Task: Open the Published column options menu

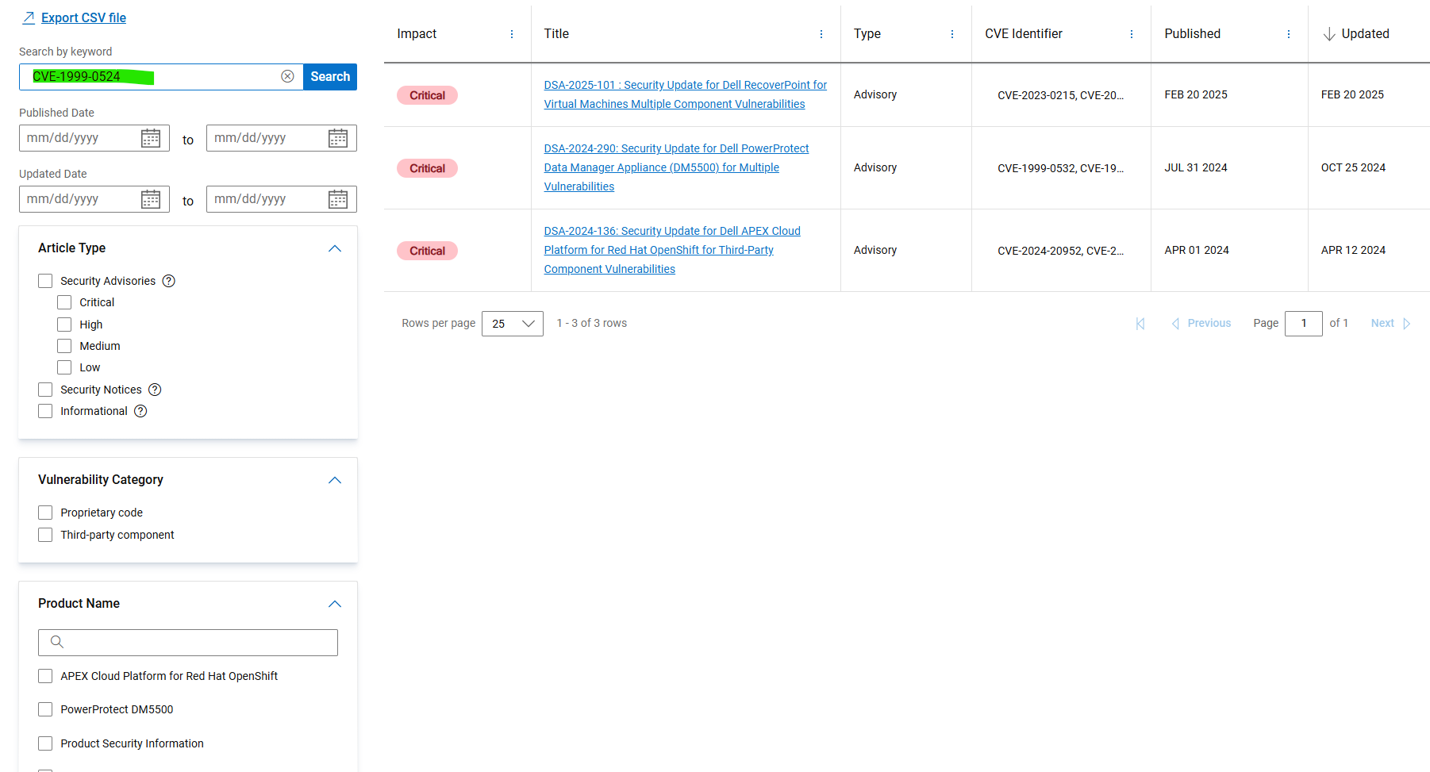Action: click(x=1289, y=34)
